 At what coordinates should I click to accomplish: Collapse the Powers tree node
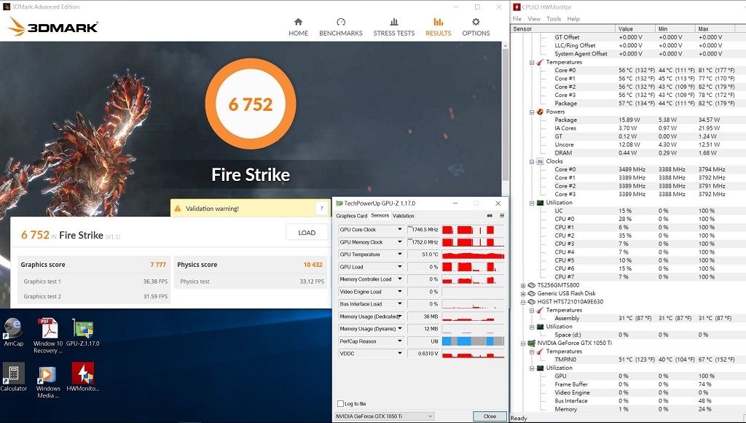[531, 112]
